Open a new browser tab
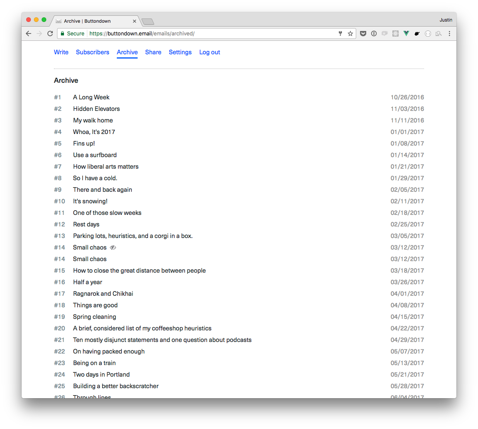Viewport: 478px width, 429px height. [x=148, y=21]
